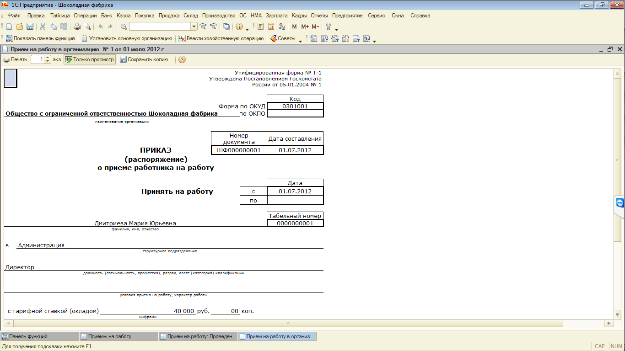Image resolution: width=625 pixels, height=351 pixels.
Task: Open the Calculator icon
Action: (261, 27)
